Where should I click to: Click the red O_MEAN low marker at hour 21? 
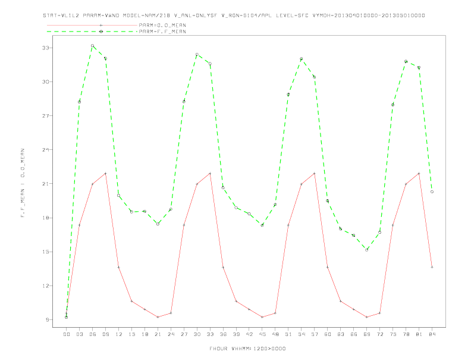coord(158,317)
